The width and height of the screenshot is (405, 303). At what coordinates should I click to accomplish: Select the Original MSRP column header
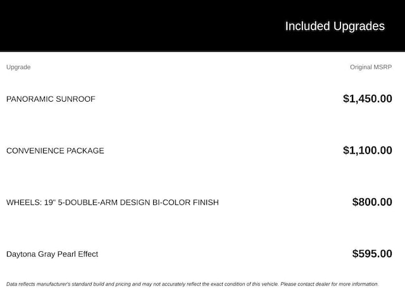click(371, 67)
